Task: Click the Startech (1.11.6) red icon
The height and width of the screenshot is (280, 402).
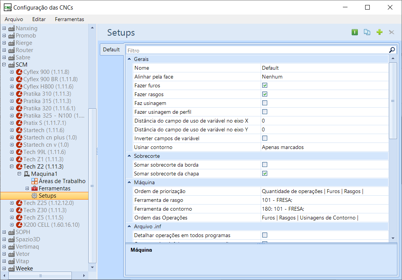Action: (x=19, y=130)
